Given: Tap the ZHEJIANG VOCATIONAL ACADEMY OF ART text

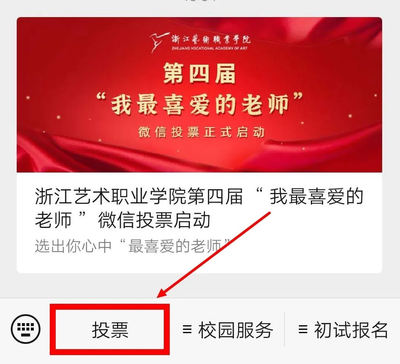Looking at the screenshot, I should (210, 48).
